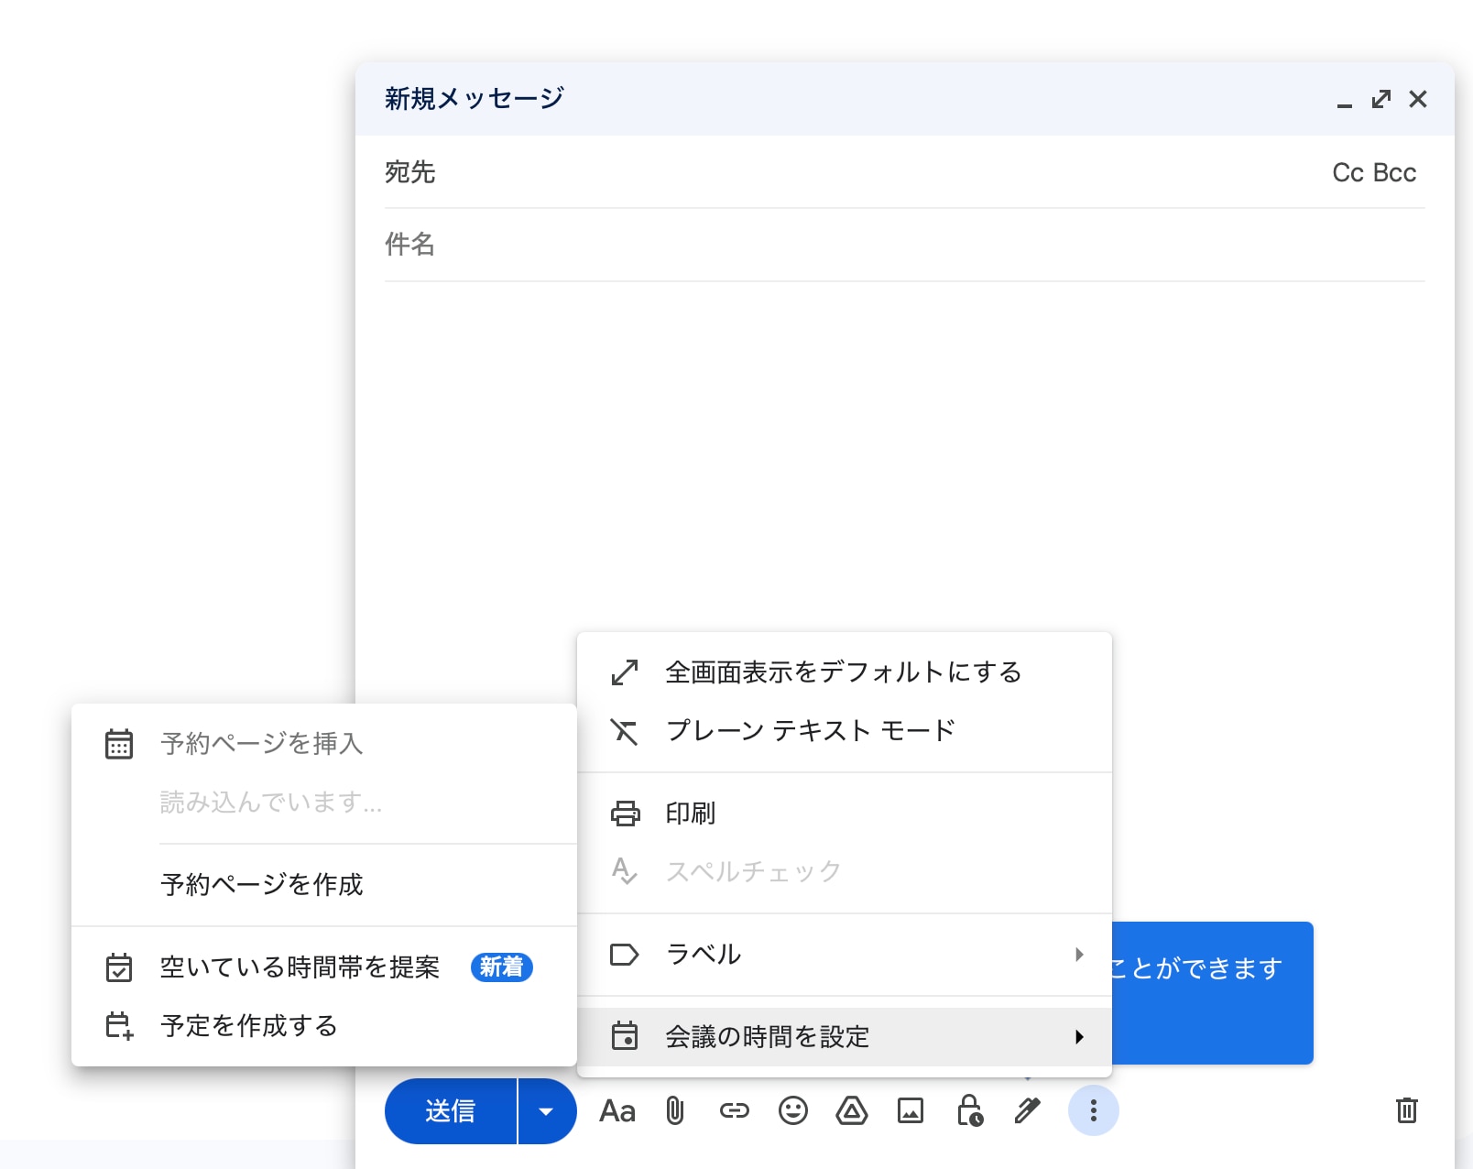Click the 件名 subject input field
1473x1169 pixels.
coord(641,245)
